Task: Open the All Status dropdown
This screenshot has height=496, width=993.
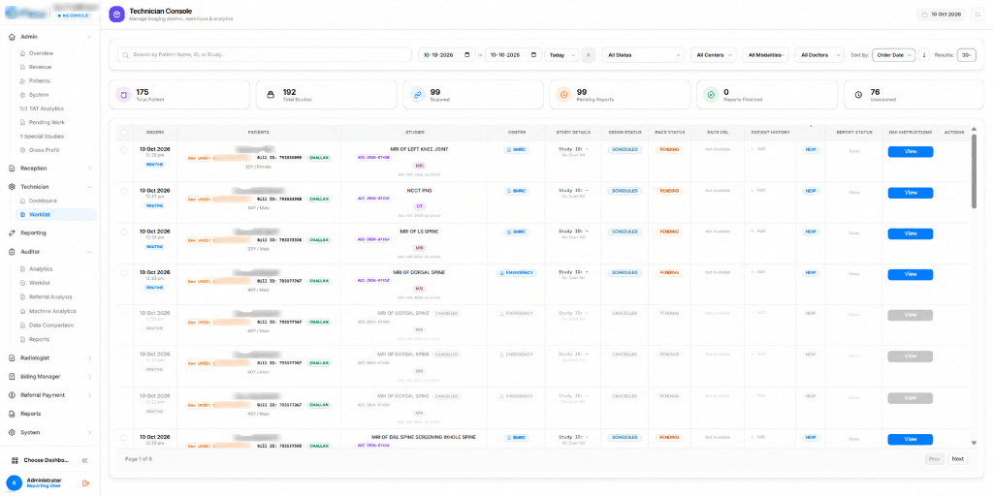Action: (x=643, y=55)
